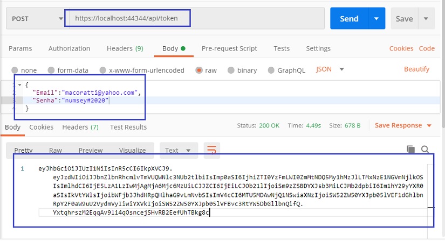Toggle the wrap lines icon in response
This screenshot has width=445, height=241.
pos(213,150)
